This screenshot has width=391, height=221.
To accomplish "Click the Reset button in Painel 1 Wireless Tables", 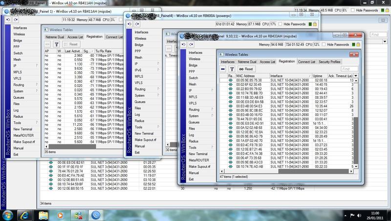I will (x=71, y=44).
